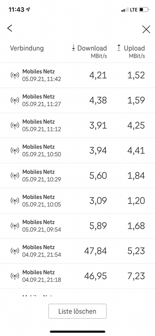The height and width of the screenshot is (336, 155).
Task: Tap antenna icon of 04.09.21, 21:54 entry
Action: (x=15, y=251)
